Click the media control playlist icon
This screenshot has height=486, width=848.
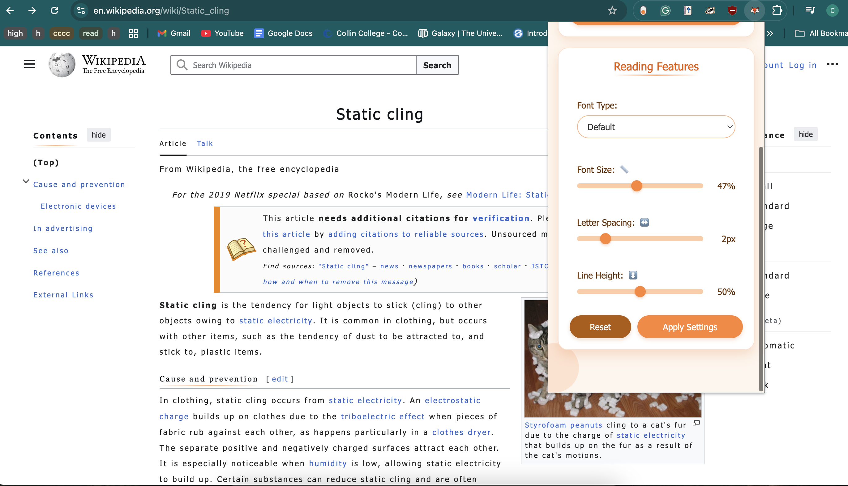tap(810, 10)
